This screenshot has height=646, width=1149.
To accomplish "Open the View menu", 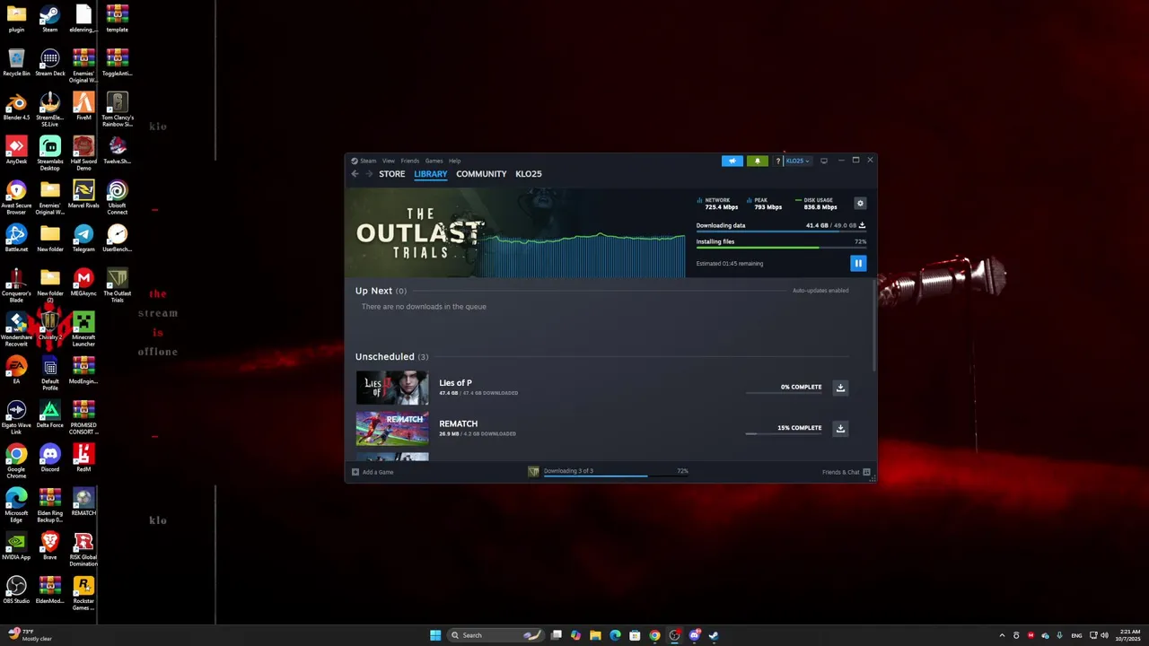I will [389, 161].
